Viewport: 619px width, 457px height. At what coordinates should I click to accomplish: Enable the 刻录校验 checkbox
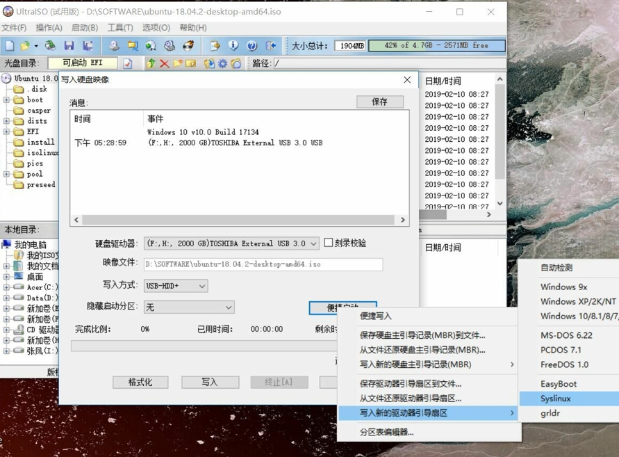pyautogui.click(x=328, y=243)
